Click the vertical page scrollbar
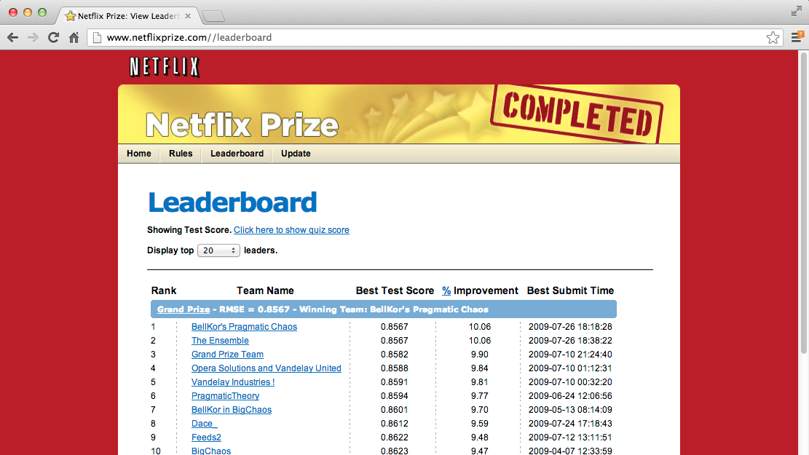 tap(803, 202)
